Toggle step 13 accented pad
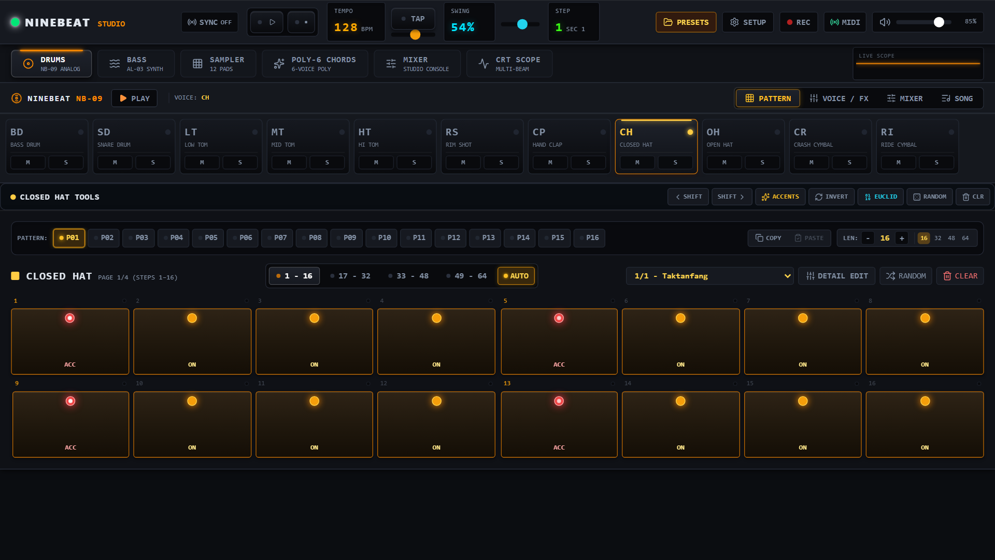Image resolution: width=995 pixels, height=560 pixels. (x=559, y=425)
